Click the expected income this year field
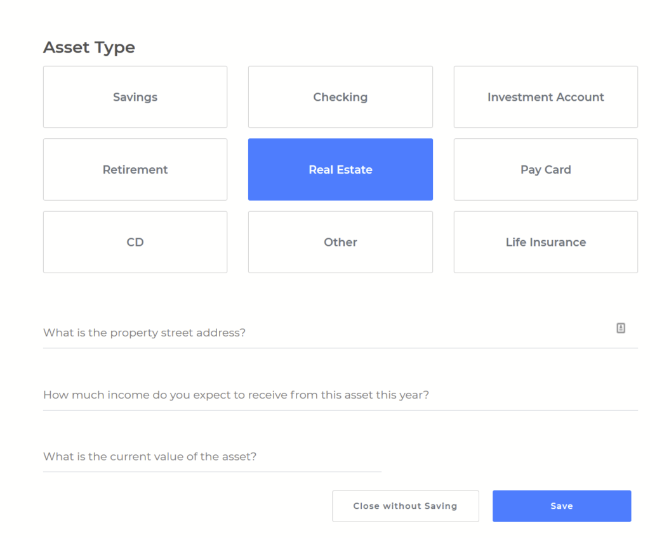The height and width of the screenshot is (538, 650). coord(317,395)
